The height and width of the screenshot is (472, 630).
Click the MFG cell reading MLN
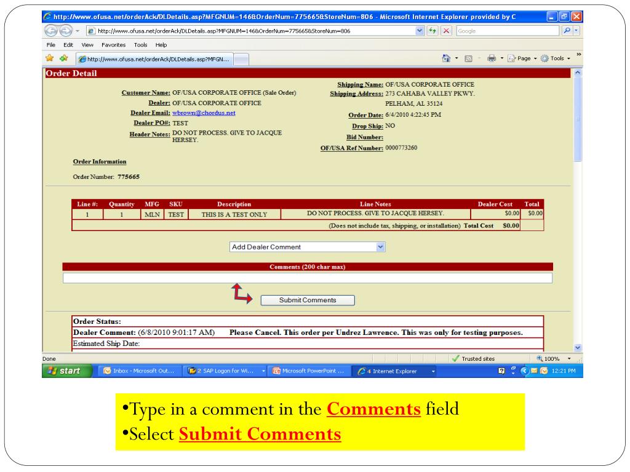(x=153, y=214)
